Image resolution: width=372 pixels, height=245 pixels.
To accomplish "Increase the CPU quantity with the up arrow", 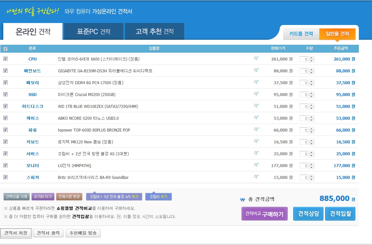I will click(311, 58).
